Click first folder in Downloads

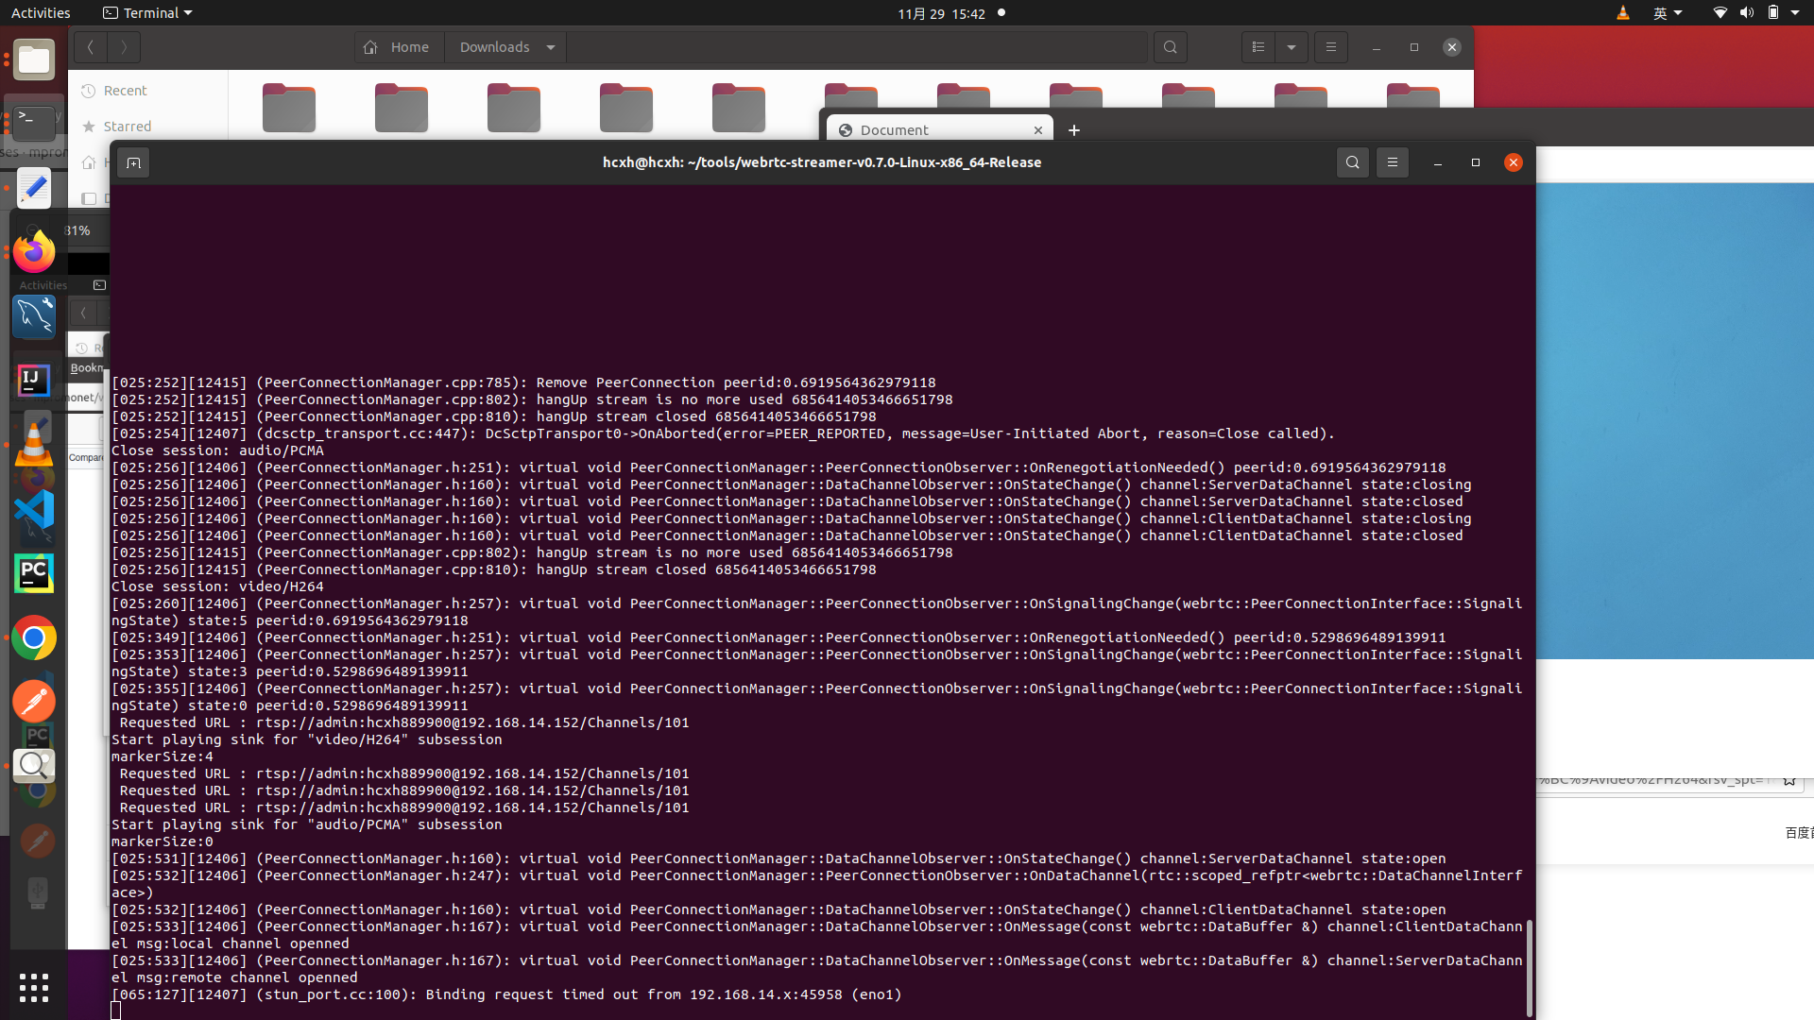(289, 109)
